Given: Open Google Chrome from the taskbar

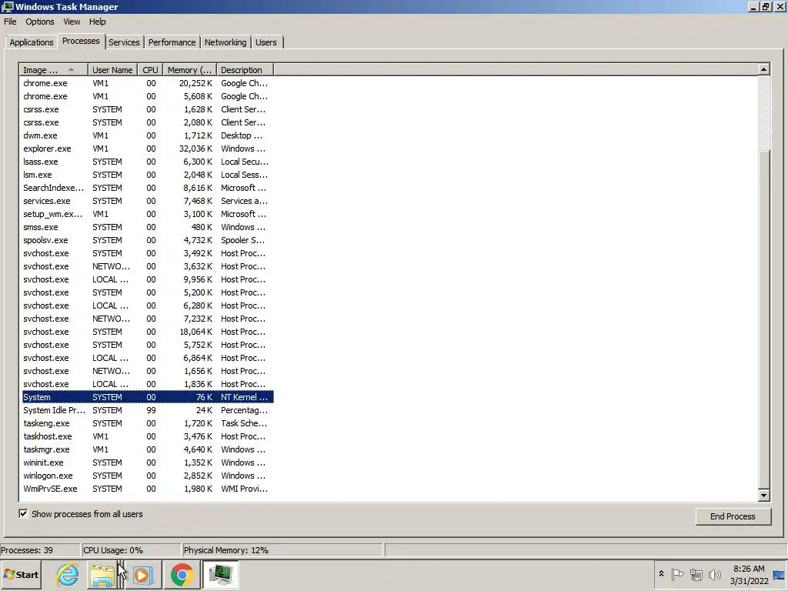Looking at the screenshot, I should pos(182,574).
